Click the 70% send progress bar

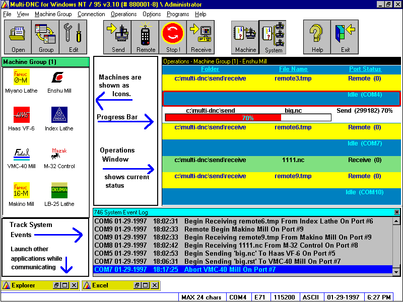point(248,118)
